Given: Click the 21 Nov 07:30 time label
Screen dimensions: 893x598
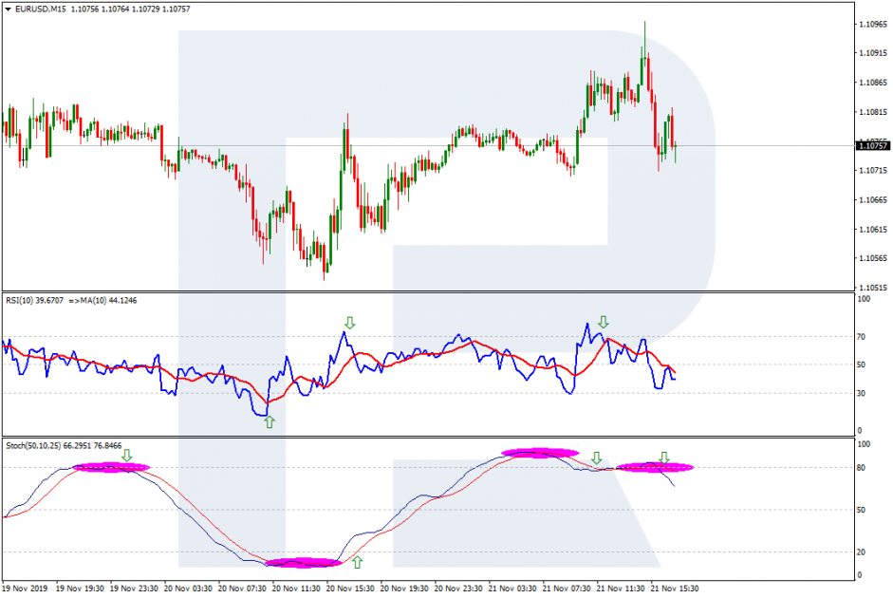Looking at the screenshot, I should pos(567,589).
